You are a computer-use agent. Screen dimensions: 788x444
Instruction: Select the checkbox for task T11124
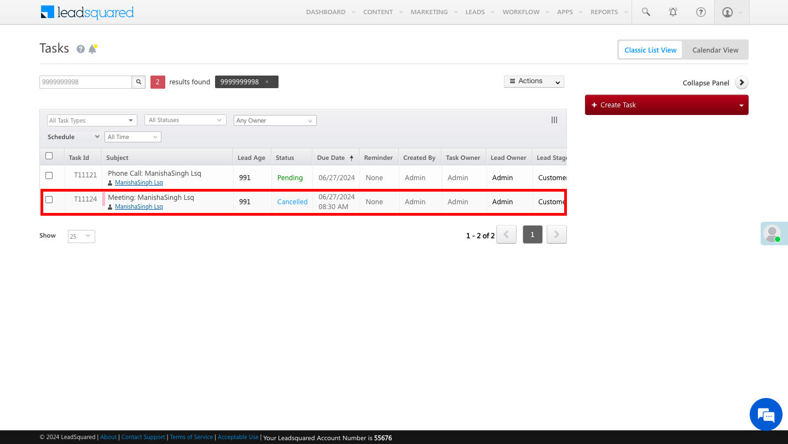(49, 200)
